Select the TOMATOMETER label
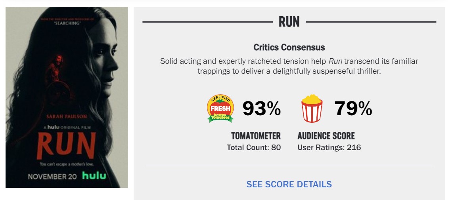 (x=256, y=136)
